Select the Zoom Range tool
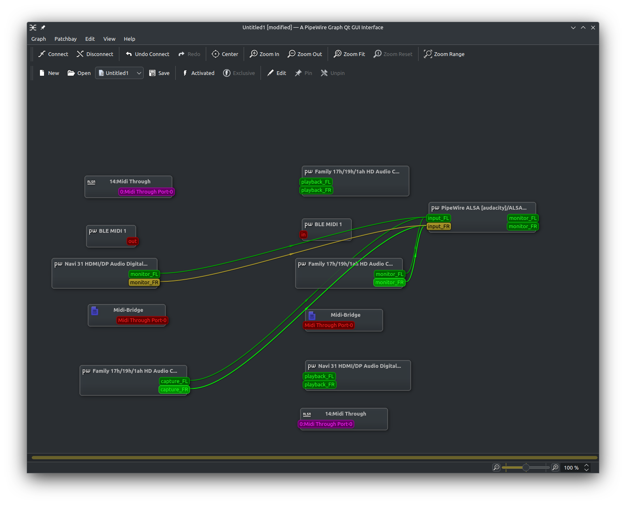This screenshot has height=505, width=626. click(444, 54)
